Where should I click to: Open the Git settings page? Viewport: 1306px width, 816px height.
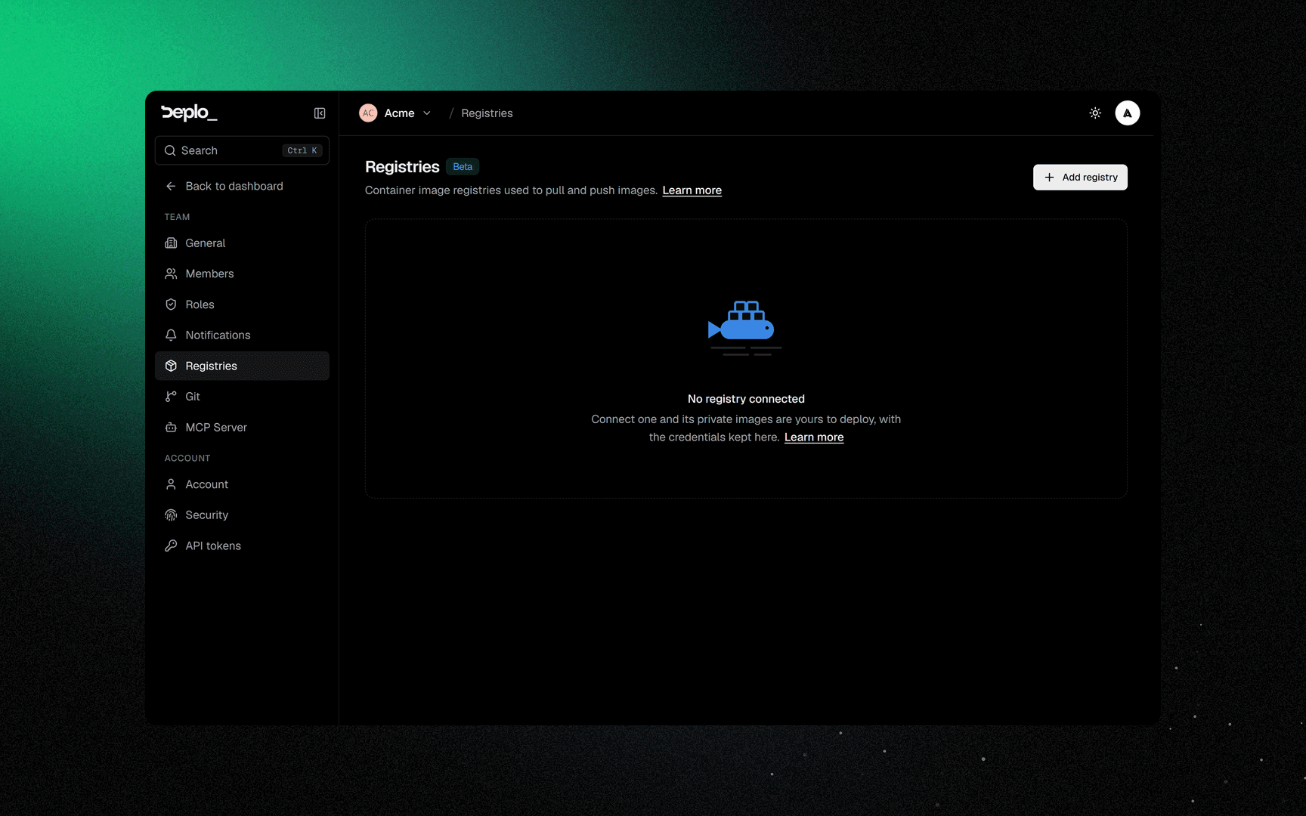pos(242,397)
